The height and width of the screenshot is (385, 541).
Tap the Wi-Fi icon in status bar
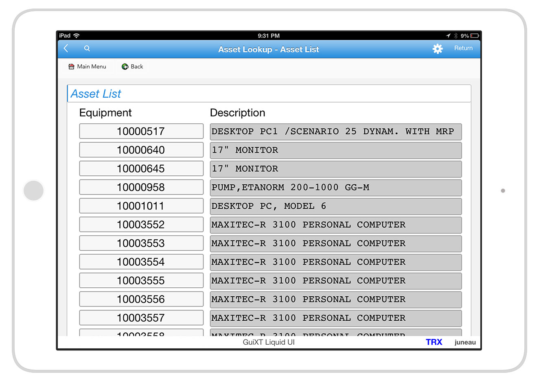click(x=77, y=36)
